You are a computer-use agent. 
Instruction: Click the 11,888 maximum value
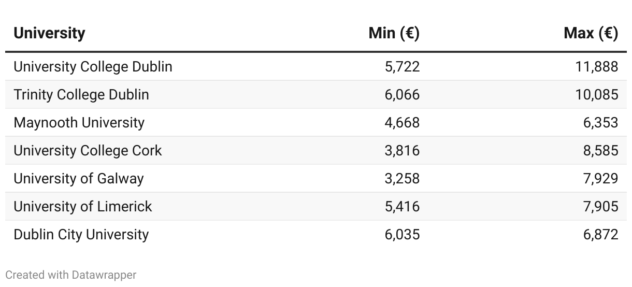click(x=597, y=67)
